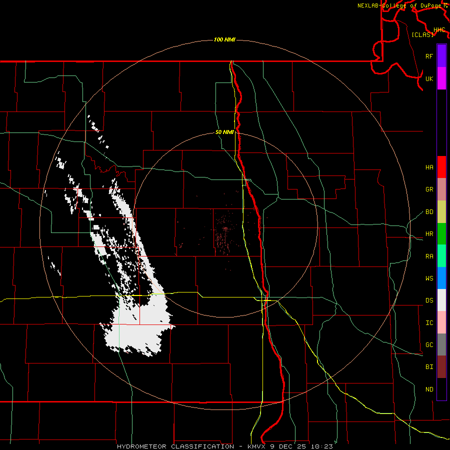Click the GC gray legend color swatch
Image resolution: width=450 pixels, height=450 pixels.
[x=441, y=344]
